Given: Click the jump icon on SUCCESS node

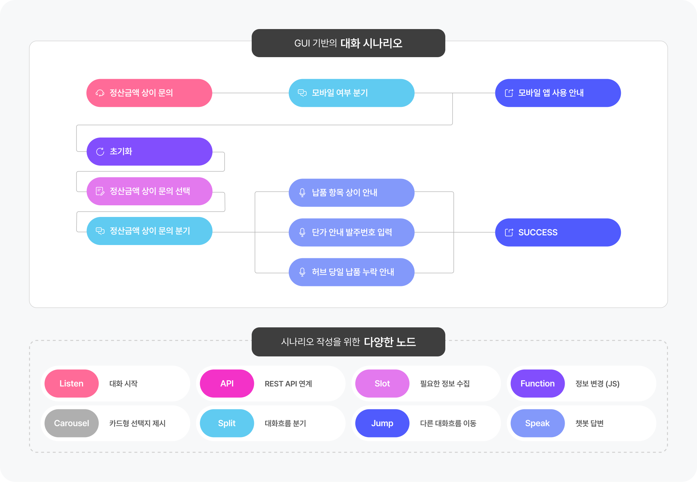Looking at the screenshot, I should click(509, 232).
